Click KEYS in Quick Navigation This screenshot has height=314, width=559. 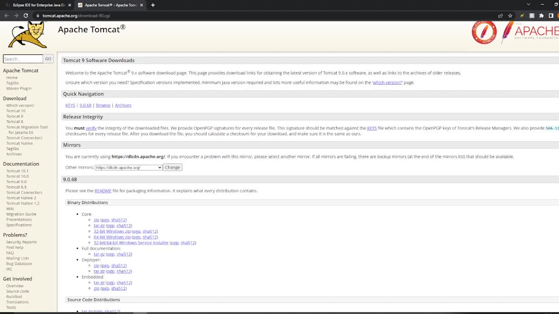point(70,106)
